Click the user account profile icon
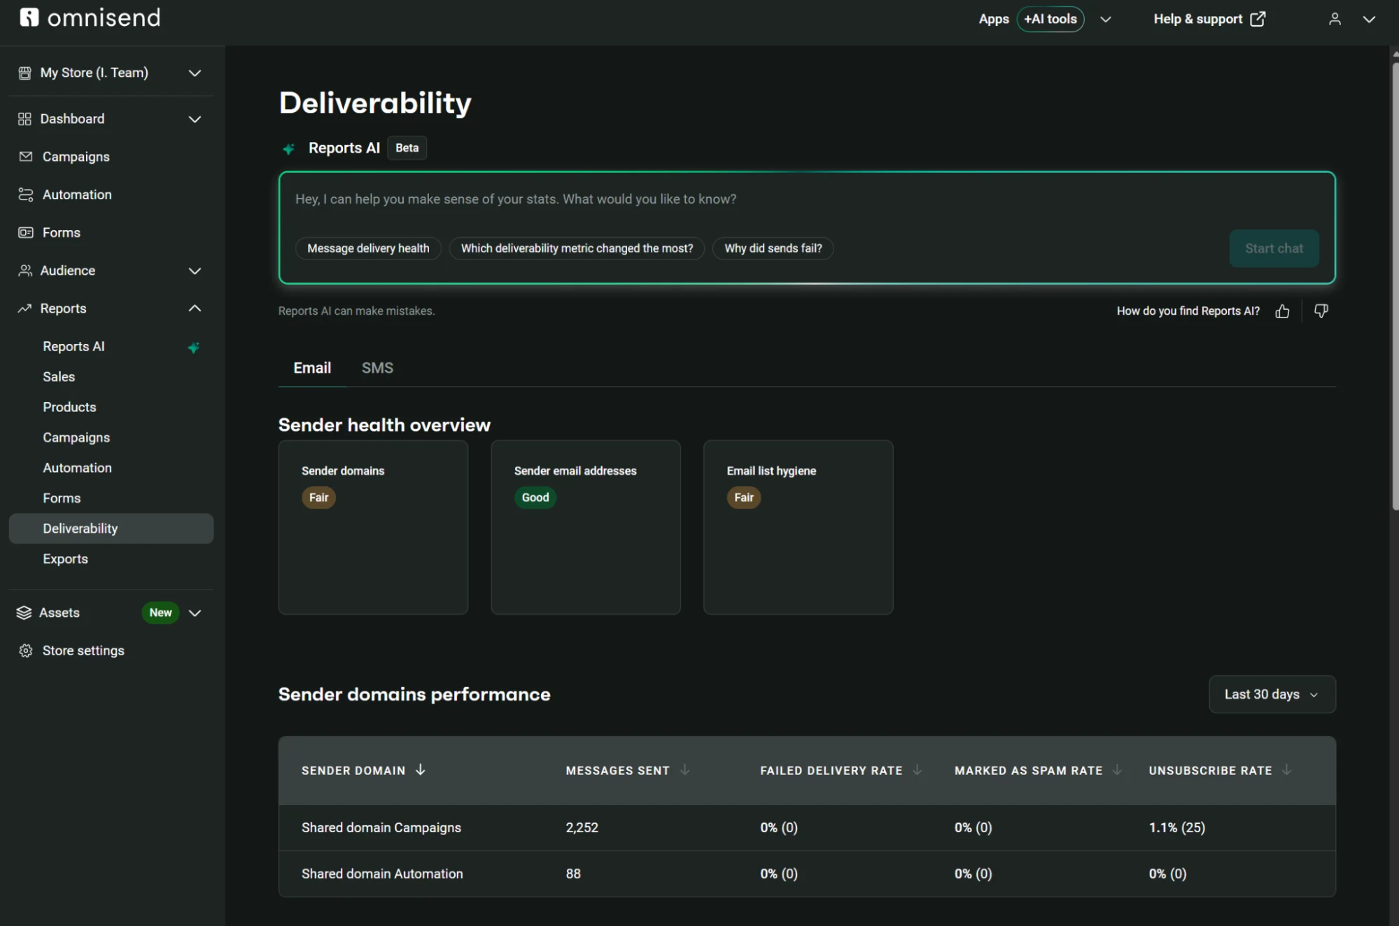The image size is (1399, 926). click(x=1335, y=19)
